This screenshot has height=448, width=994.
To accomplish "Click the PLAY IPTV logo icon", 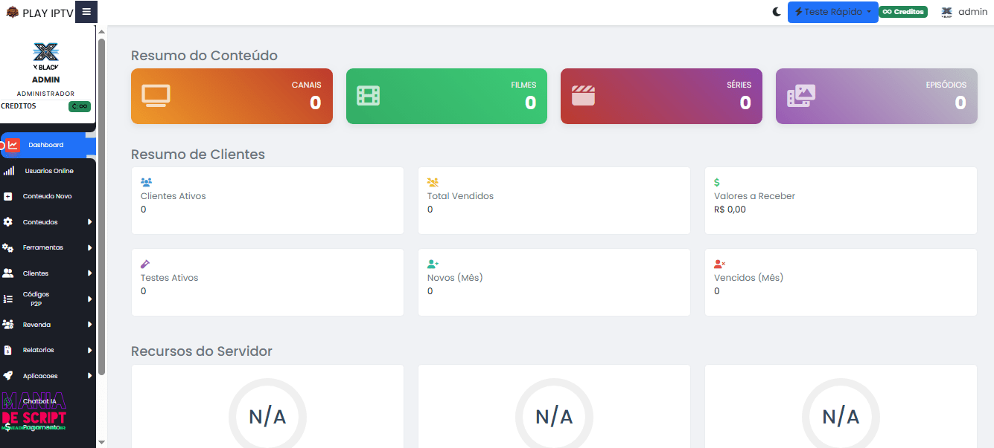I will click(x=12, y=12).
